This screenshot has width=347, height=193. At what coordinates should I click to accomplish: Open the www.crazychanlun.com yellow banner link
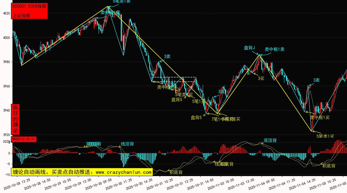82,172
